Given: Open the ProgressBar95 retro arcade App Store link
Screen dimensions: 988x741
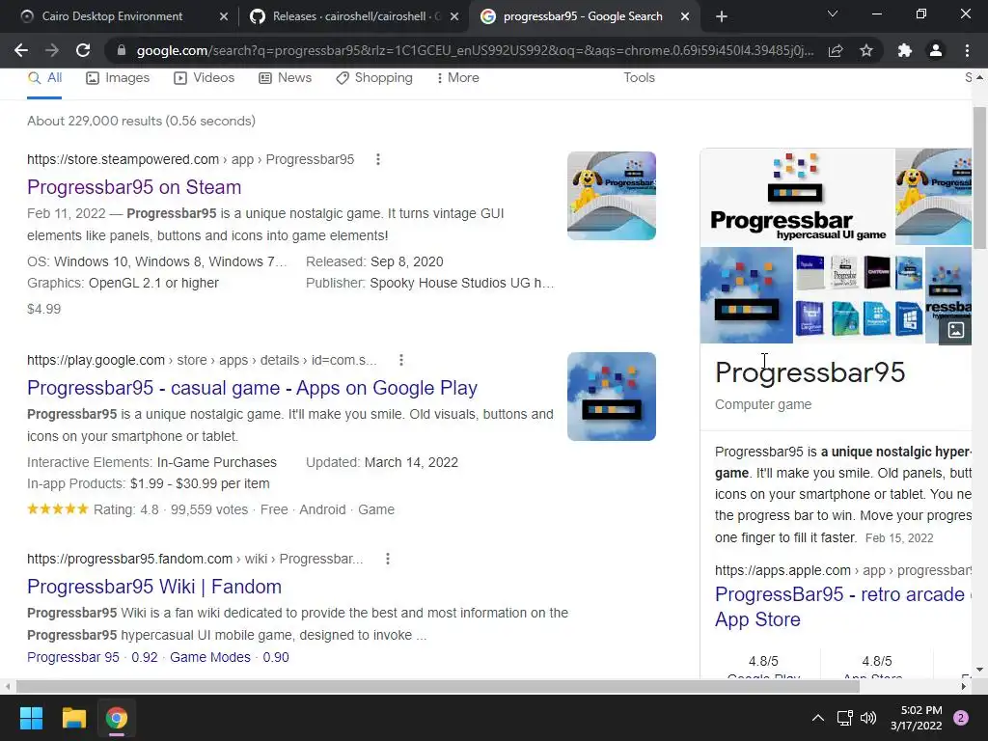Looking at the screenshot, I should (x=843, y=607).
